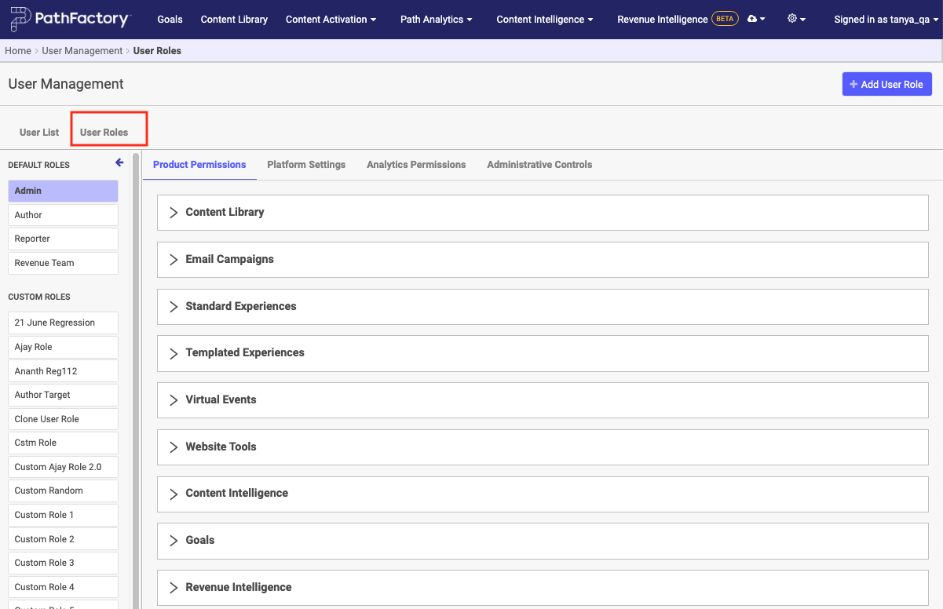
Task: Expand the Email Campaigns section chevron
Action: coord(173,259)
